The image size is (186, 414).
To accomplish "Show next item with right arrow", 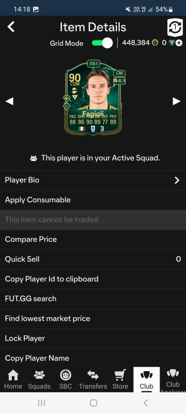I will click(x=177, y=101).
